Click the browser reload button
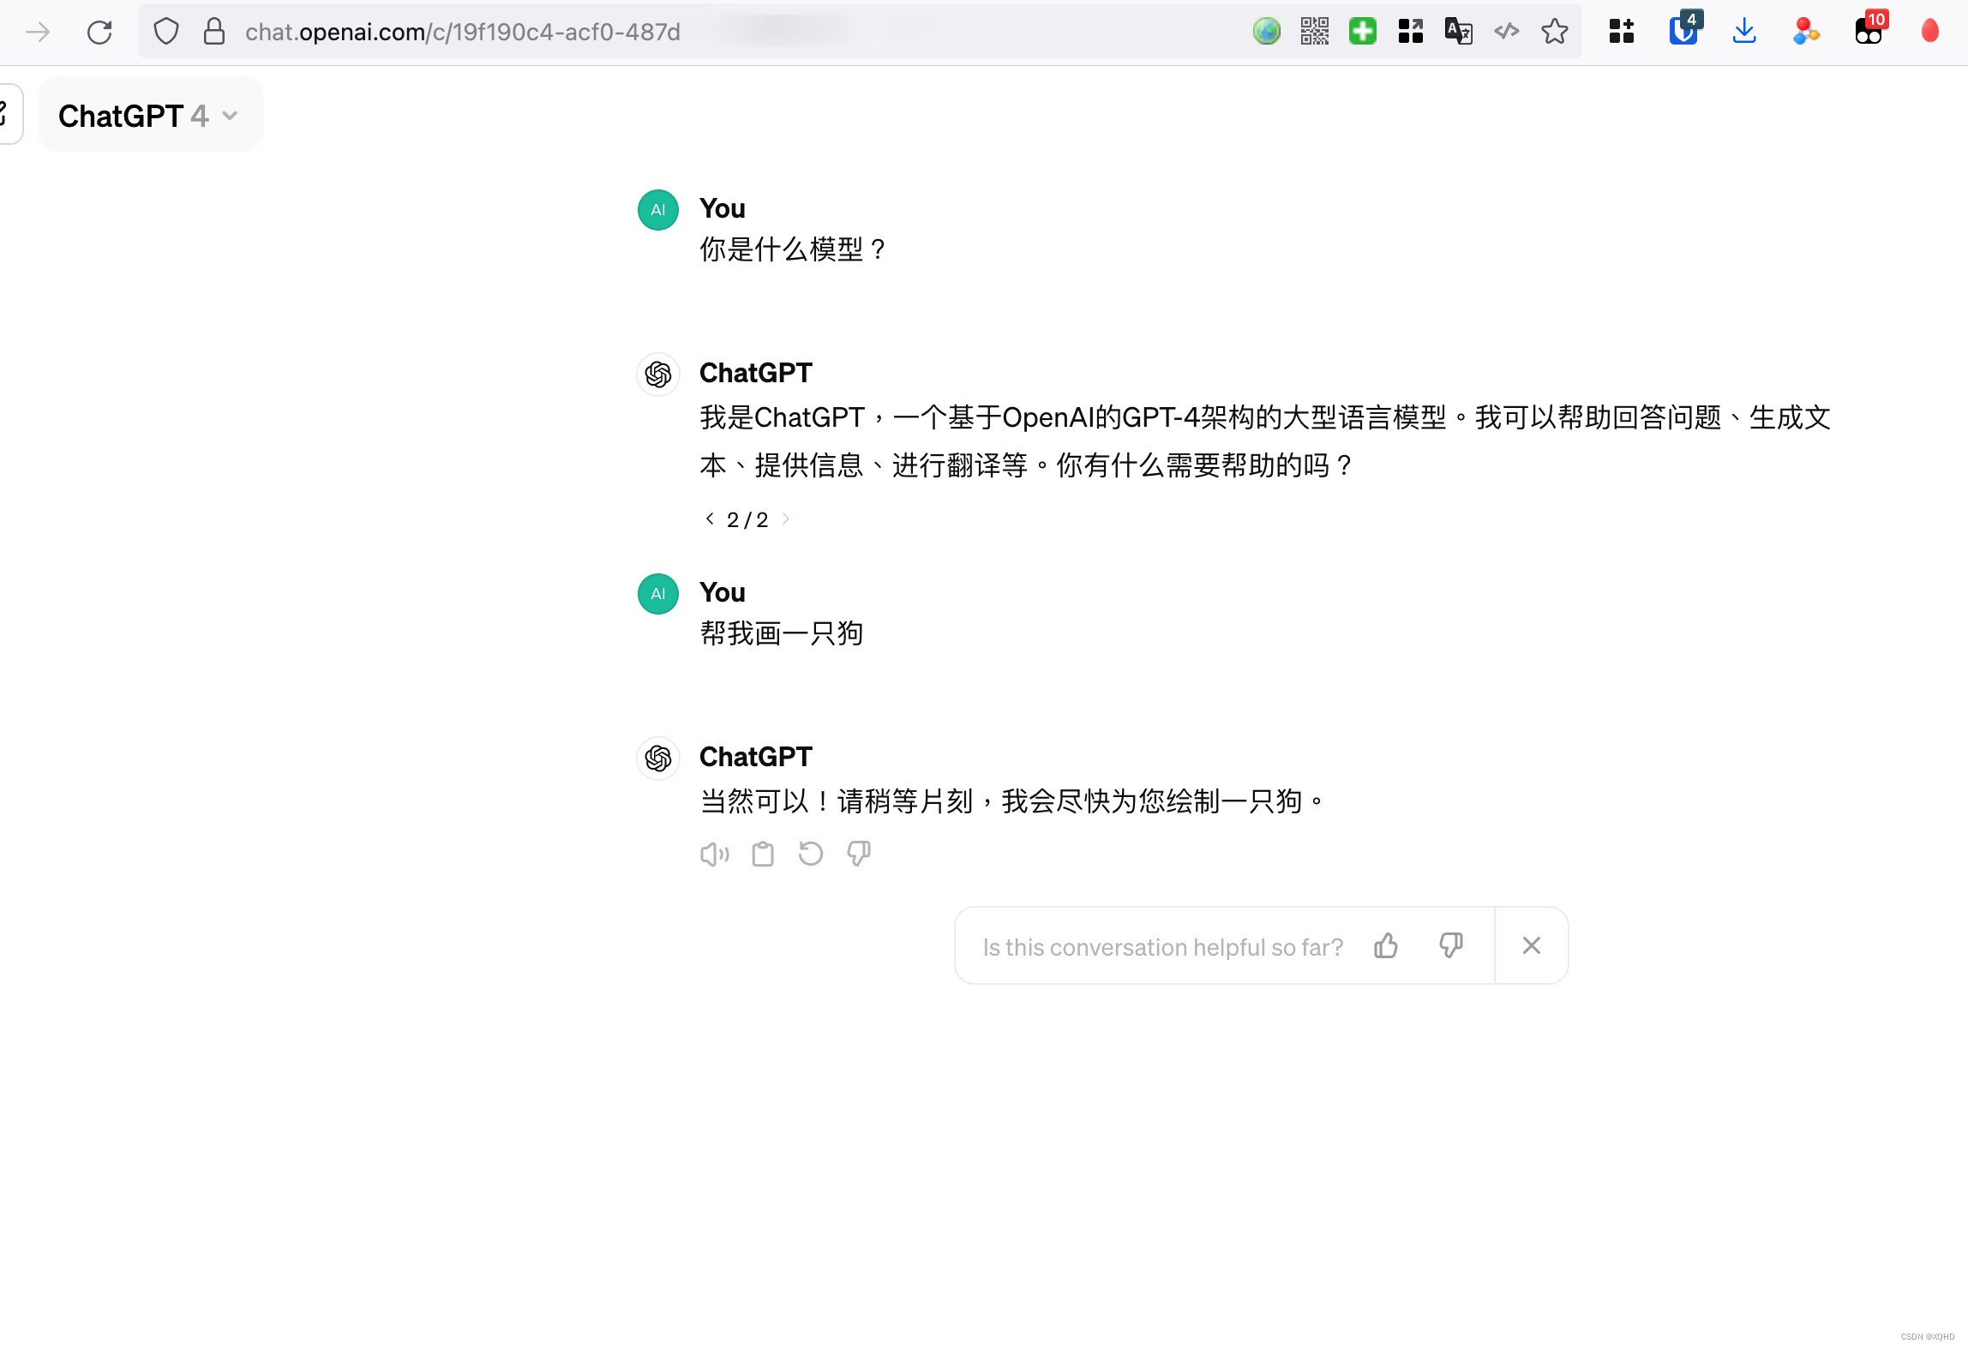1968x1349 pixels. [x=99, y=31]
